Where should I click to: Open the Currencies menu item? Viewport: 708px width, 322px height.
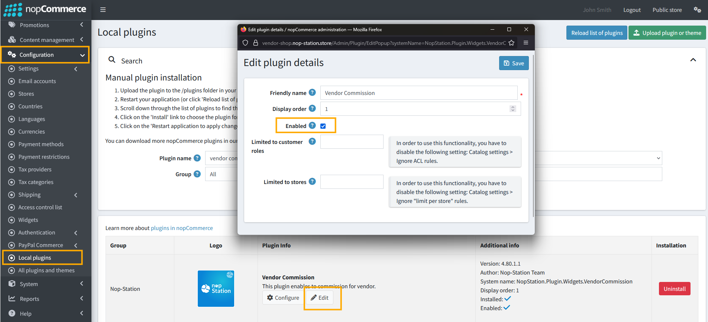pyautogui.click(x=32, y=132)
